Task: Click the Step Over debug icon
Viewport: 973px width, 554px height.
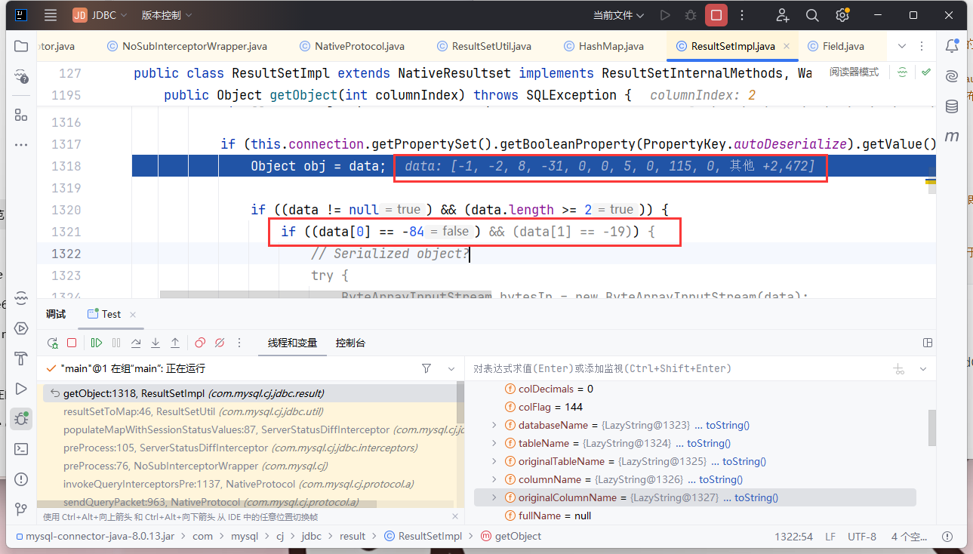Action: tap(136, 343)
